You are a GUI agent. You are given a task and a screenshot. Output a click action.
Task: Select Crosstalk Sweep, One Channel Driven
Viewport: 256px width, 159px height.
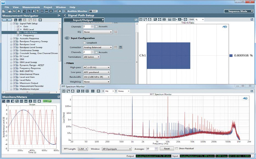(x=39, y=53)
